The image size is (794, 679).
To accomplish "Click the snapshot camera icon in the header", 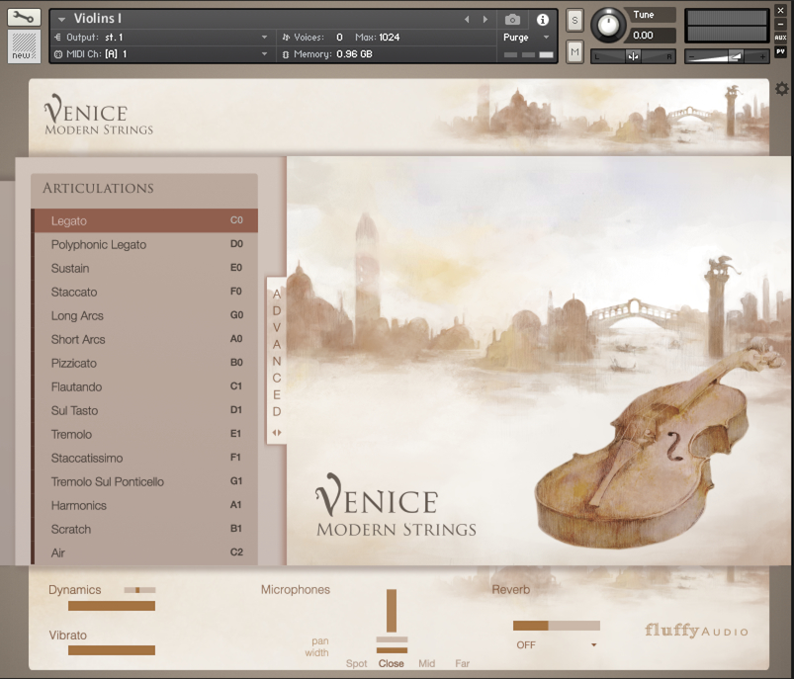I will tap(512, 20).
